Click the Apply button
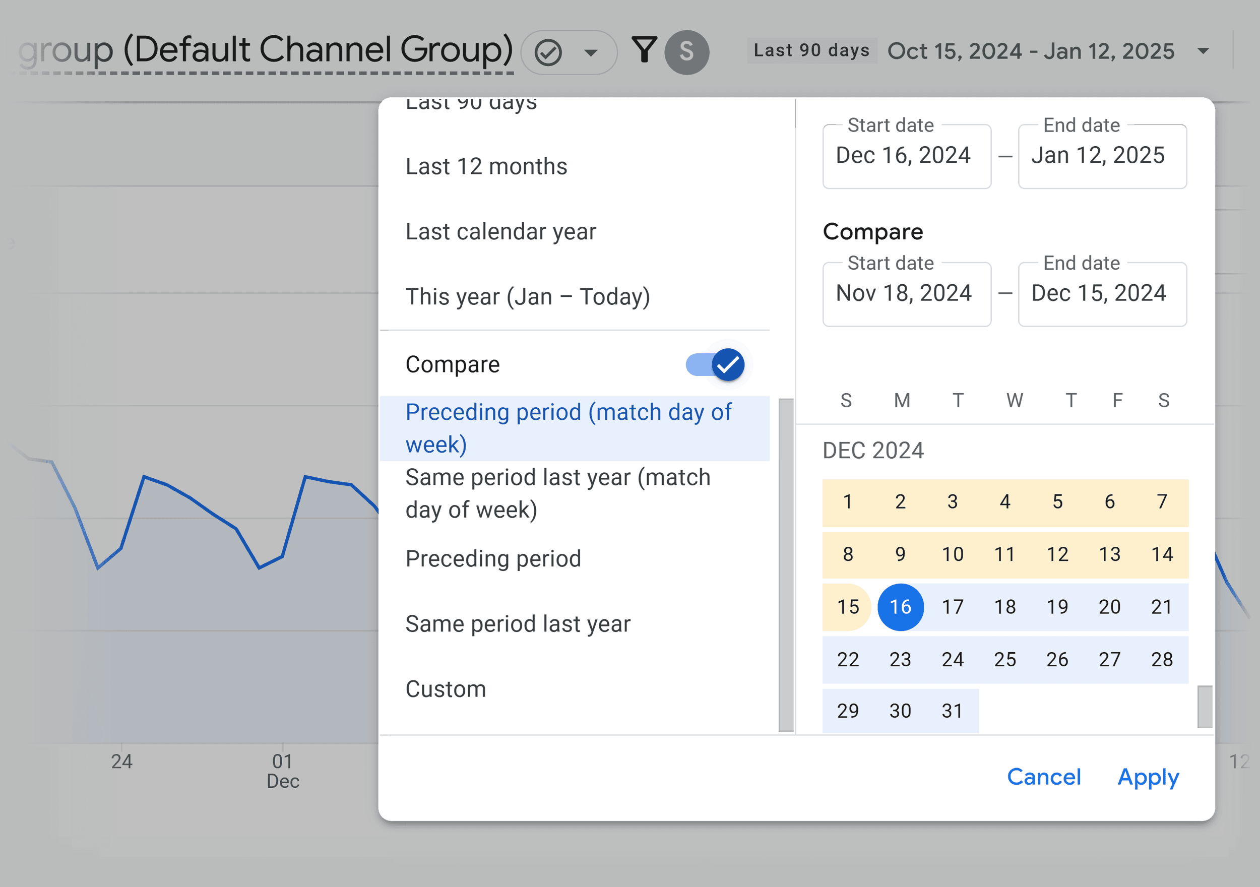Screen dimensions: 1260x887 (1148, 777)
